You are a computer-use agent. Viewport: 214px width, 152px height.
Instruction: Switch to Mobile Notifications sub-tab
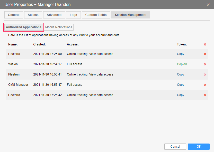click(x=59, y=27)
